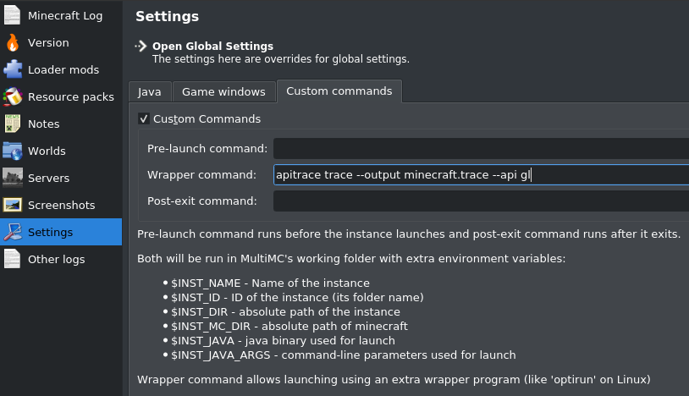Open Global Settings link
The width and height of the screenshot is (689, 396).
coord(212,46)
